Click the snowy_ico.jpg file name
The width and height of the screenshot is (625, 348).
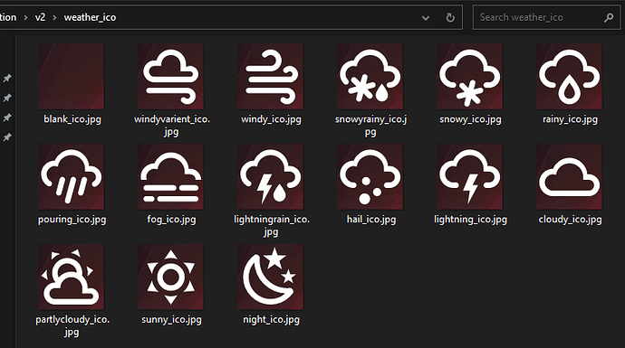(x=470, y=119)
